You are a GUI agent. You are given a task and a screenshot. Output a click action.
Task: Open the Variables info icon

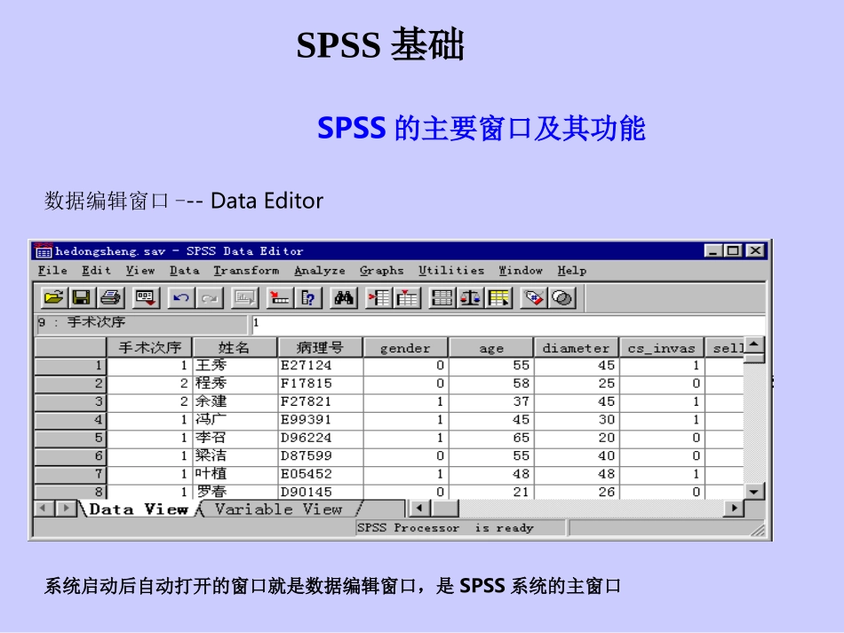coord(308,297)
